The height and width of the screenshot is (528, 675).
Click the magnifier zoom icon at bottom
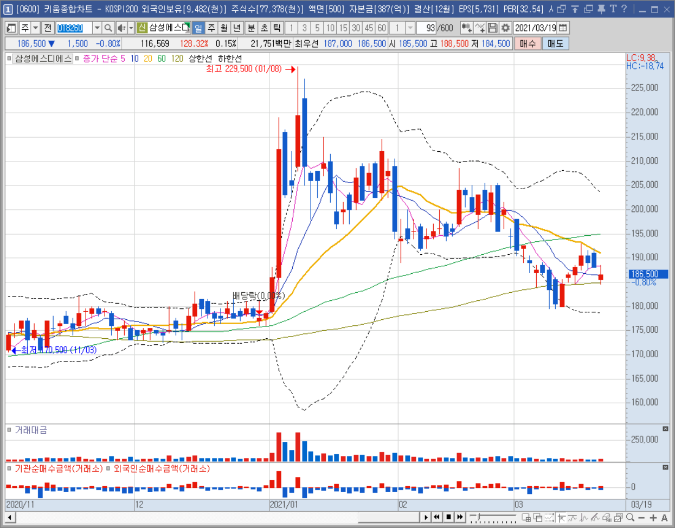630,518
